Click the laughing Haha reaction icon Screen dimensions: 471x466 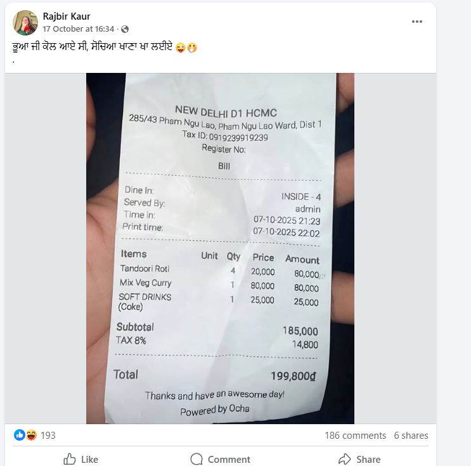tap(31, 435)
